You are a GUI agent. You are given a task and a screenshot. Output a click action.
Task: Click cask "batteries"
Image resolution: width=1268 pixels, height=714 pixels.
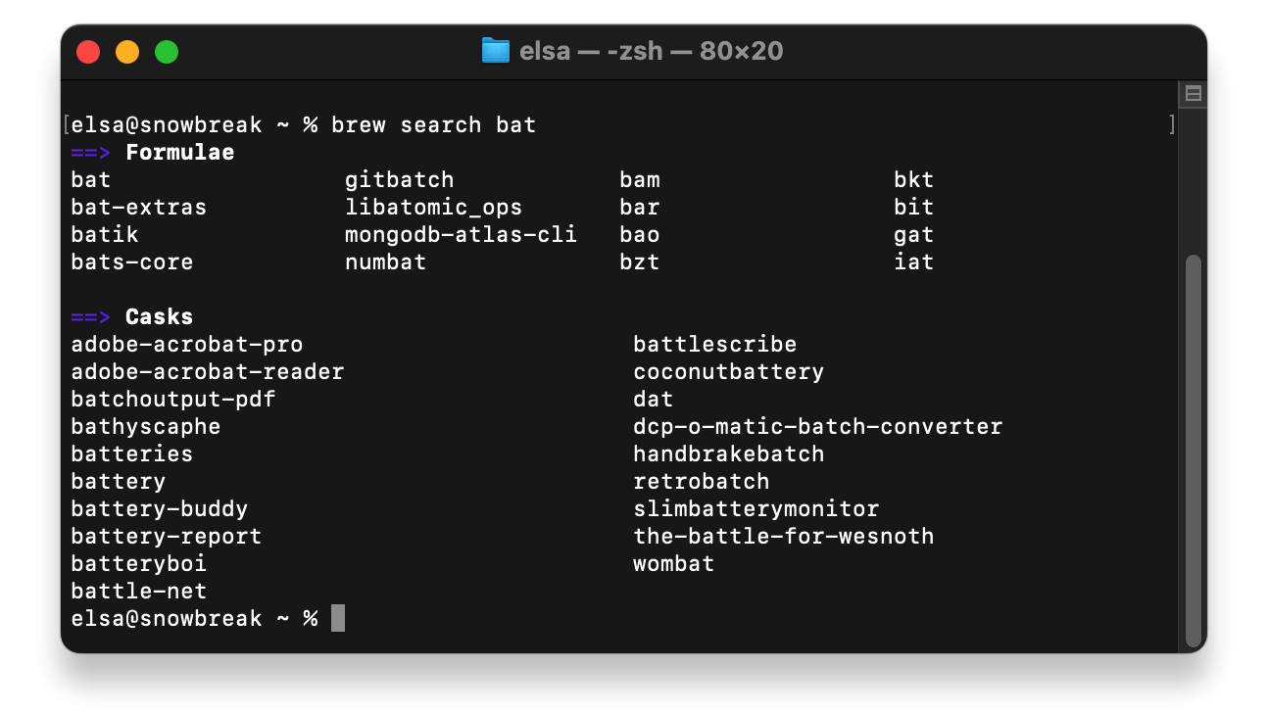tap(132, 454)
